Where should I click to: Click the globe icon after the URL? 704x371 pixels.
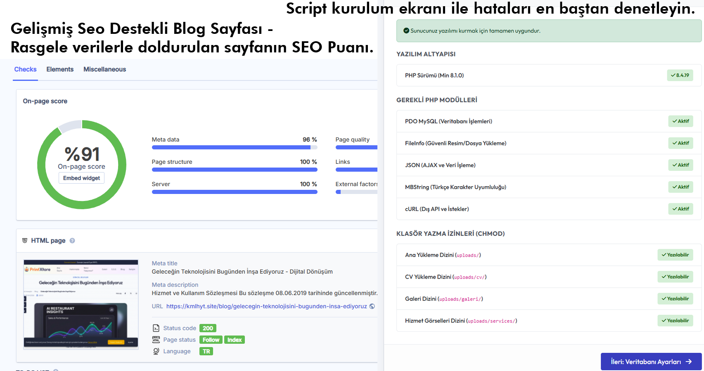tap(372, 306)
